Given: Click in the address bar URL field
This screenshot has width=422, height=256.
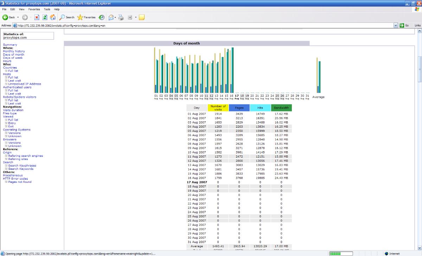Looking at the screenshot, I should click(204, 25).
